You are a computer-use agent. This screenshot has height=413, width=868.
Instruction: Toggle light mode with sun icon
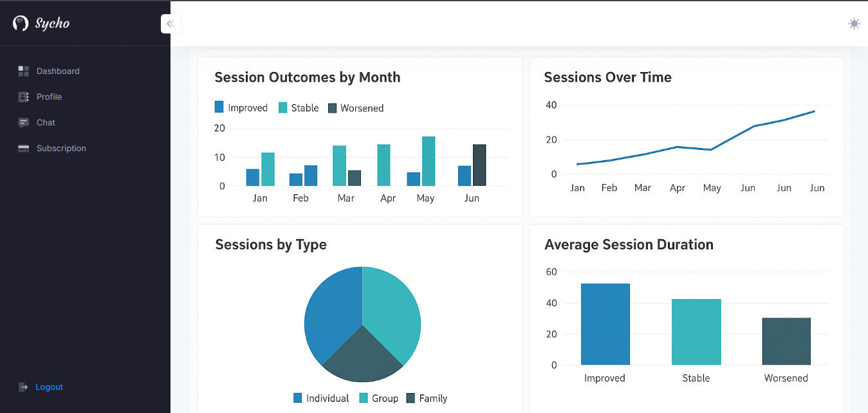[x=854, y=24]
